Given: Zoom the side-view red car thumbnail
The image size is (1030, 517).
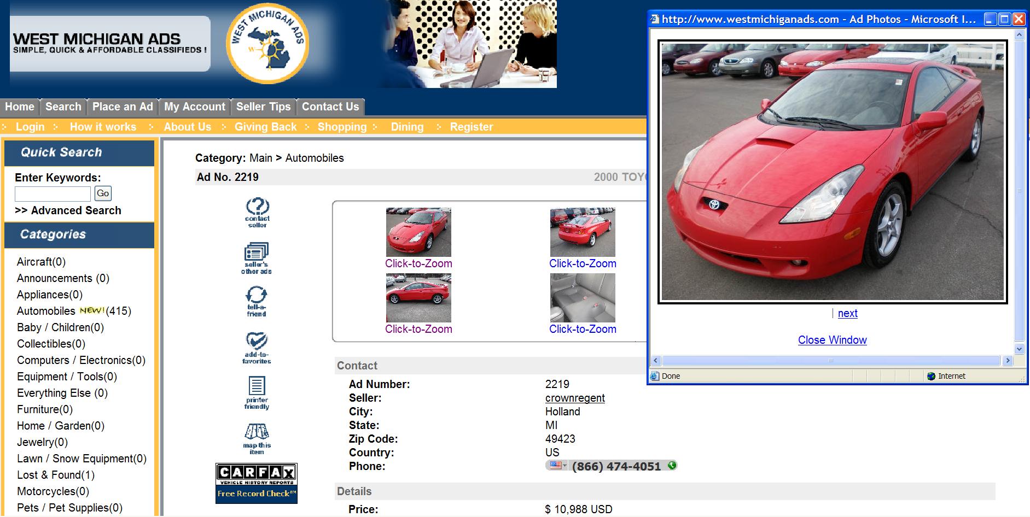Looking at the screenshot, I should click(x=418, y=298).
